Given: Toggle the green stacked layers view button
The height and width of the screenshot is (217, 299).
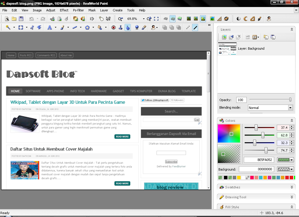Looking at the screenshot, I should click(x=180, y=19).
